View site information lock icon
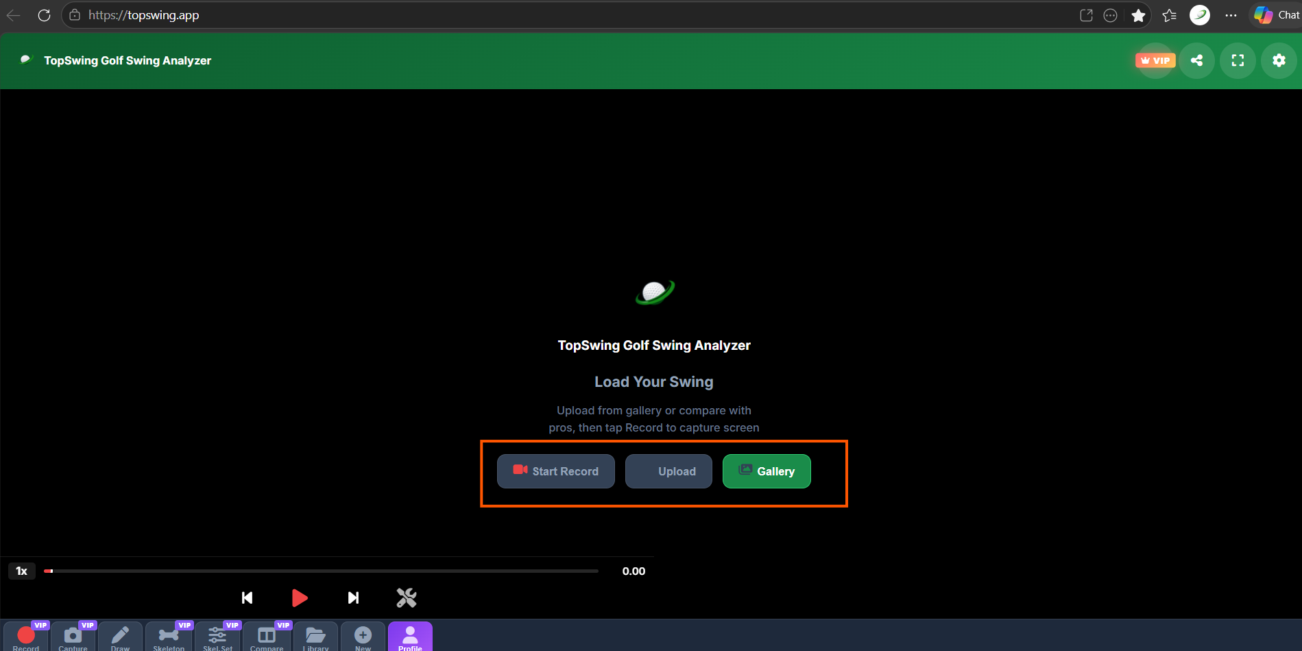1302x651 pixels. point(75,15)
